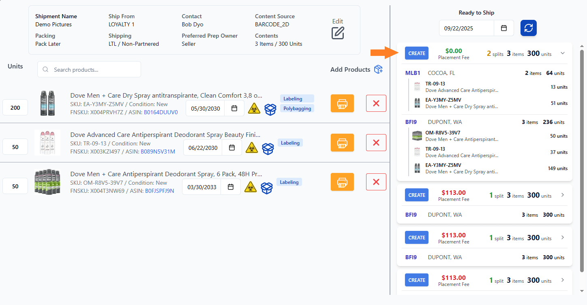Open the calendar icon next to 09/22/2025
Image resolution: width=587 pixels, height=305 pixels.
(503, 28)
